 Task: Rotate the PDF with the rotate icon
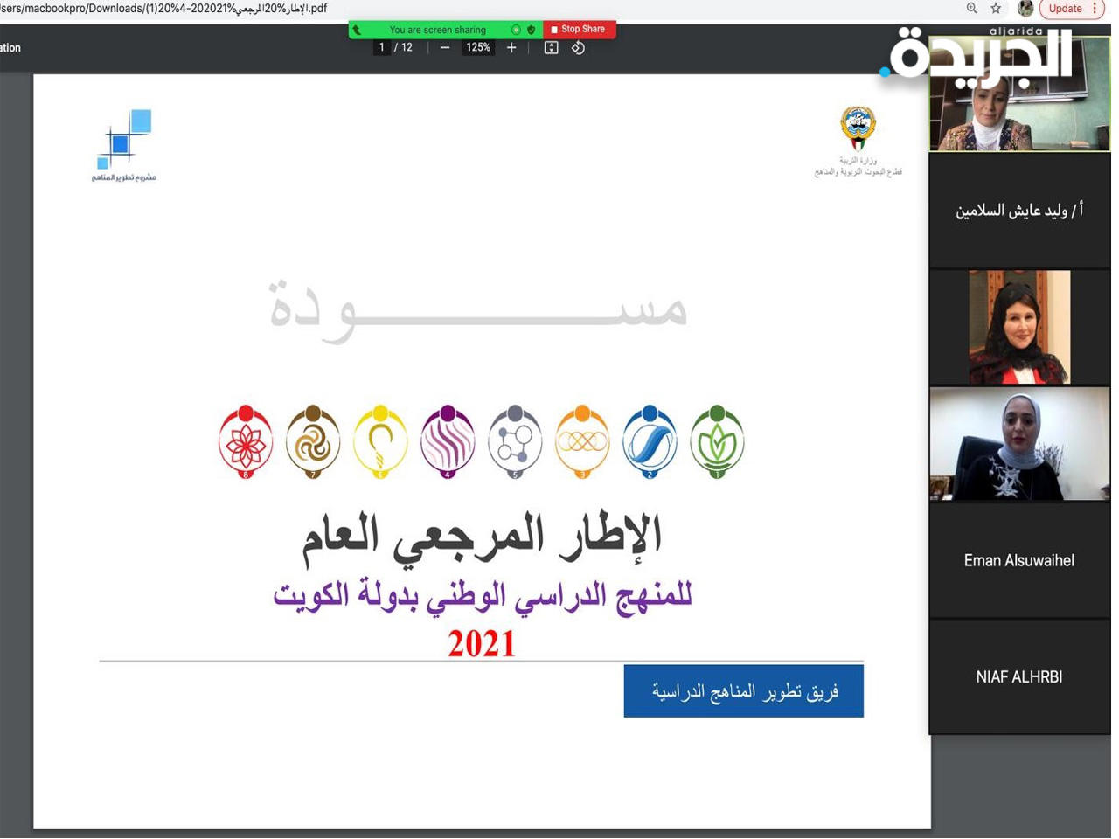578,48
